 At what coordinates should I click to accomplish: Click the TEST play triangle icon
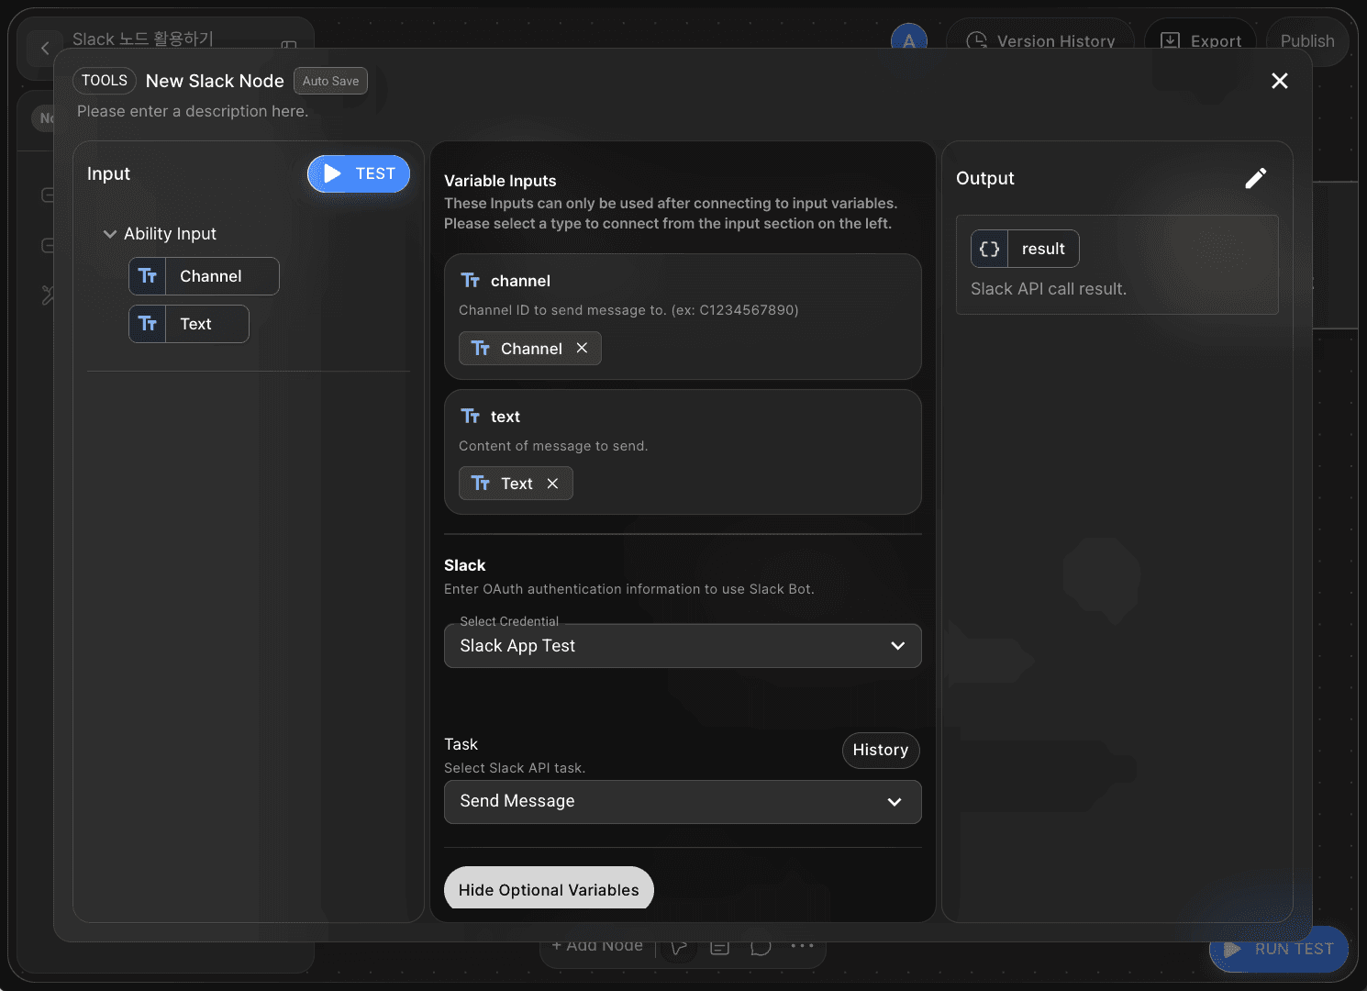coord(332,173)
